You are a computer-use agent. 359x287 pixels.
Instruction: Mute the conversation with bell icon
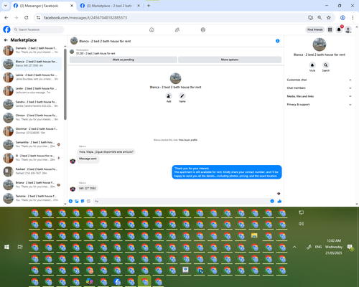(x=312, y=65)
